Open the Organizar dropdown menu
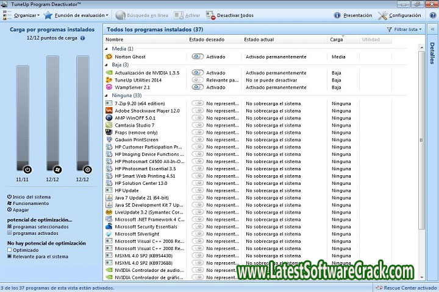The width and height of the screenshot is (439, 292). [x=26, y=15]
